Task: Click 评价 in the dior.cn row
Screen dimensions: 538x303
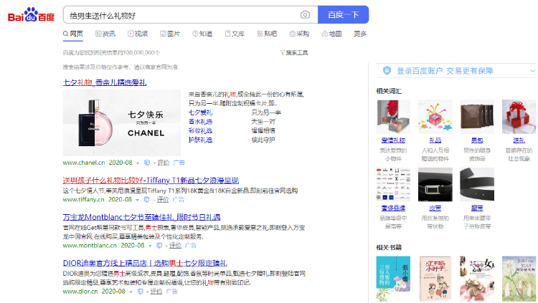Action: point(156,292)
